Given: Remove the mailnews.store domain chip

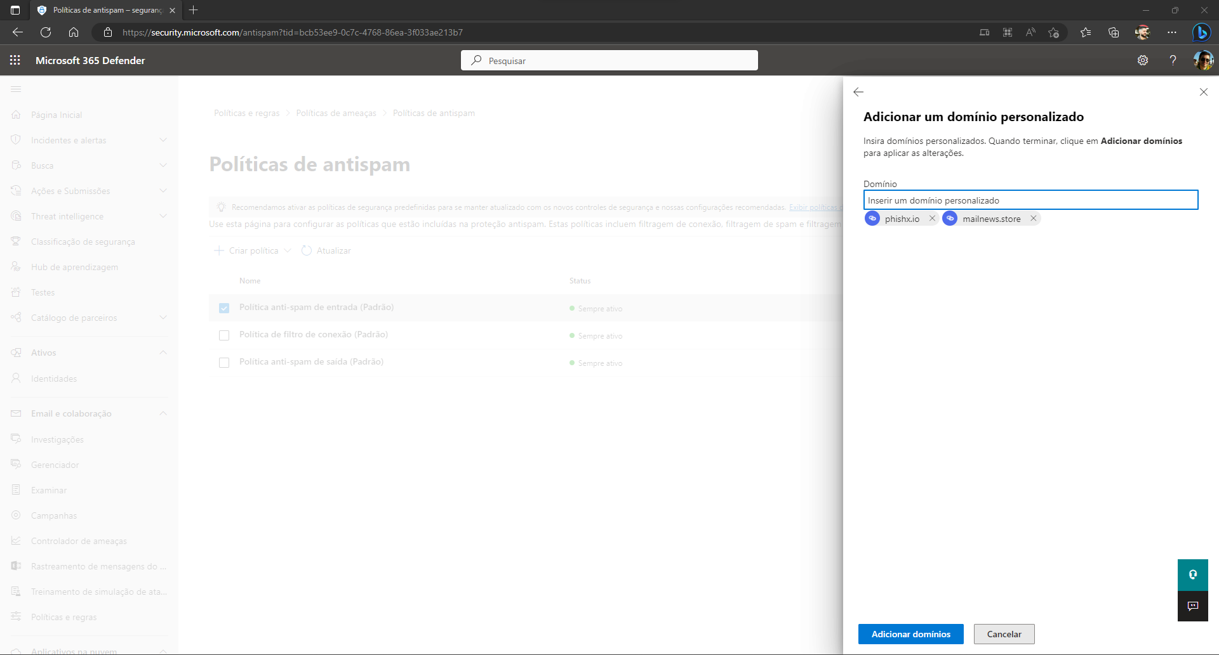Looking at the screenshot, I should coord(1033,218).
